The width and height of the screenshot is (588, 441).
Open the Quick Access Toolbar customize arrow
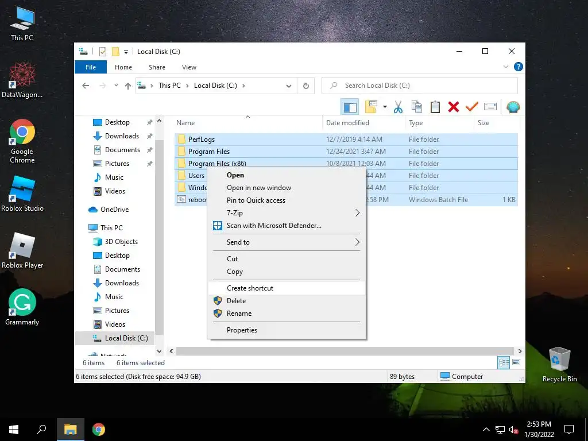126,52
